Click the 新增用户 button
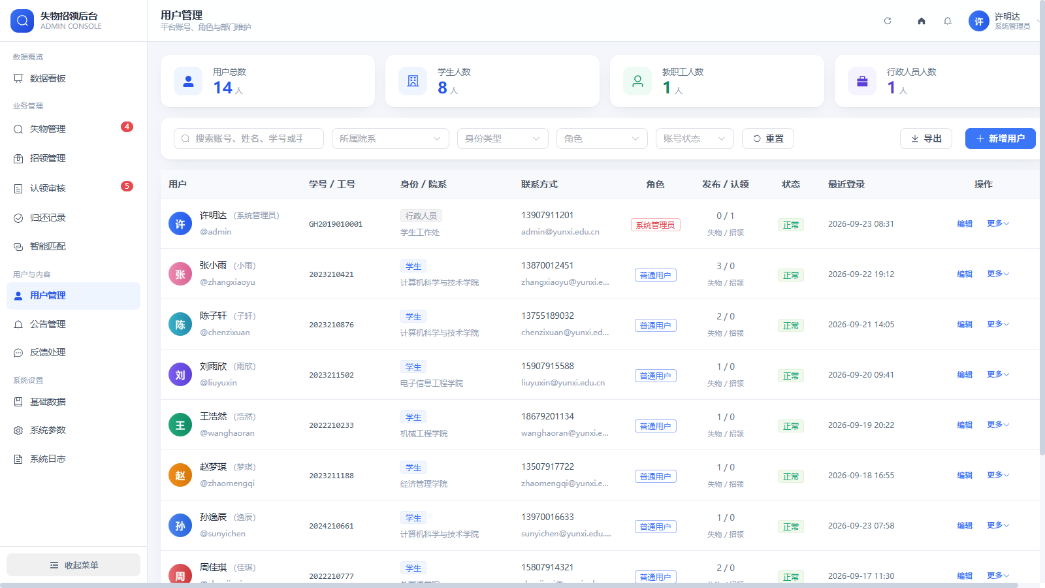This screenshot has height=588, width=1045. click(x=1001, y=139)
